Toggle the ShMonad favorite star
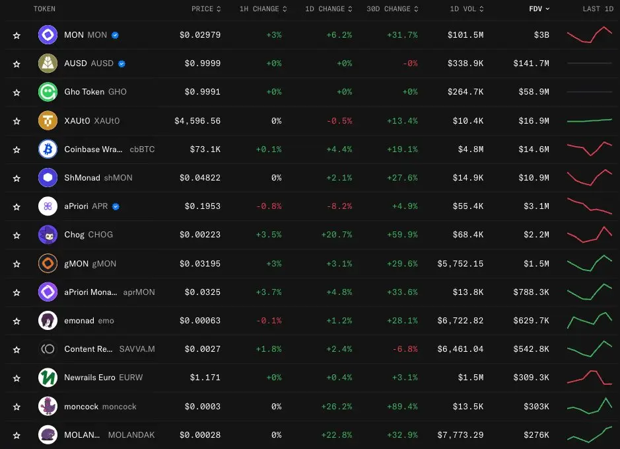Viewport: 620px width, 449px height. click(17, 179)
